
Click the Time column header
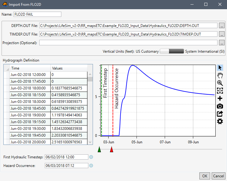(30, 68)
